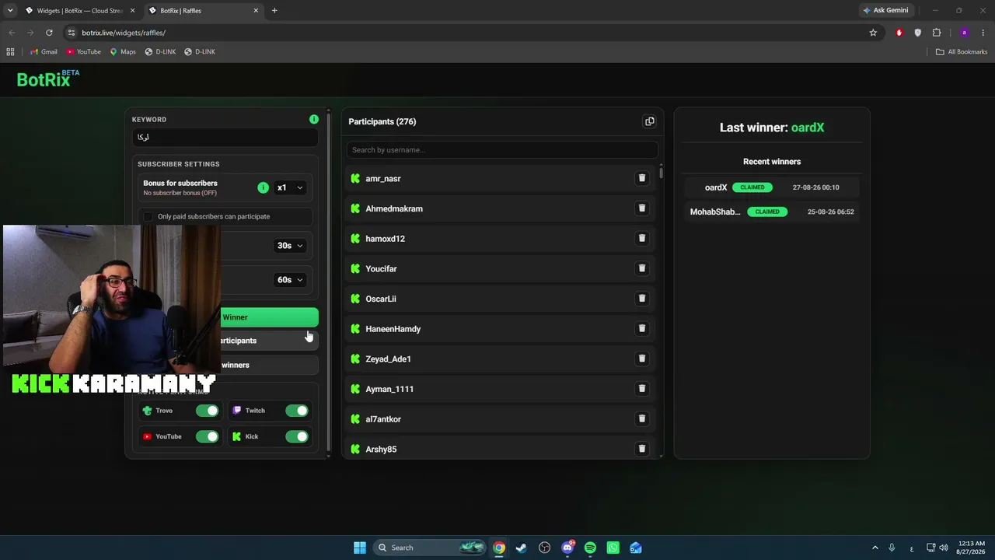The image size is (995, 560).
Task: Open the Windows Start menu
Action: click(360, 548)
